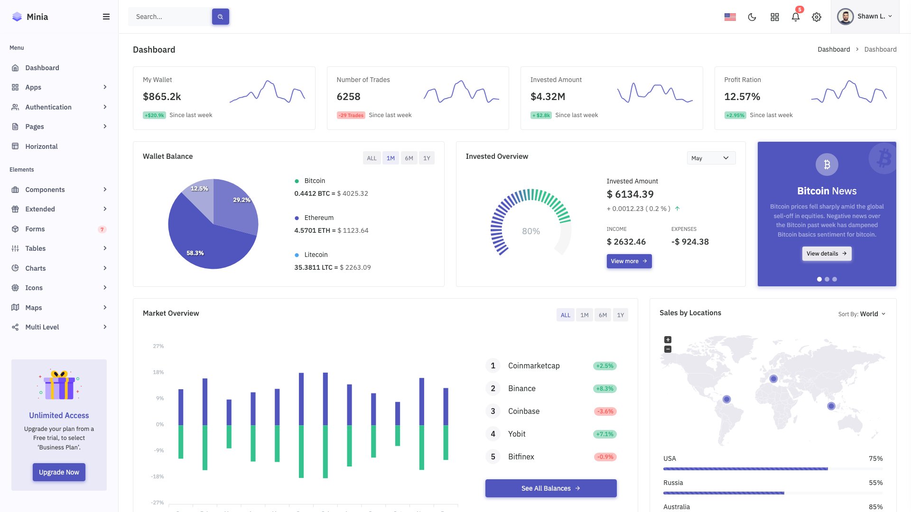View details of Bitcoin News

[x=826, y=254]
